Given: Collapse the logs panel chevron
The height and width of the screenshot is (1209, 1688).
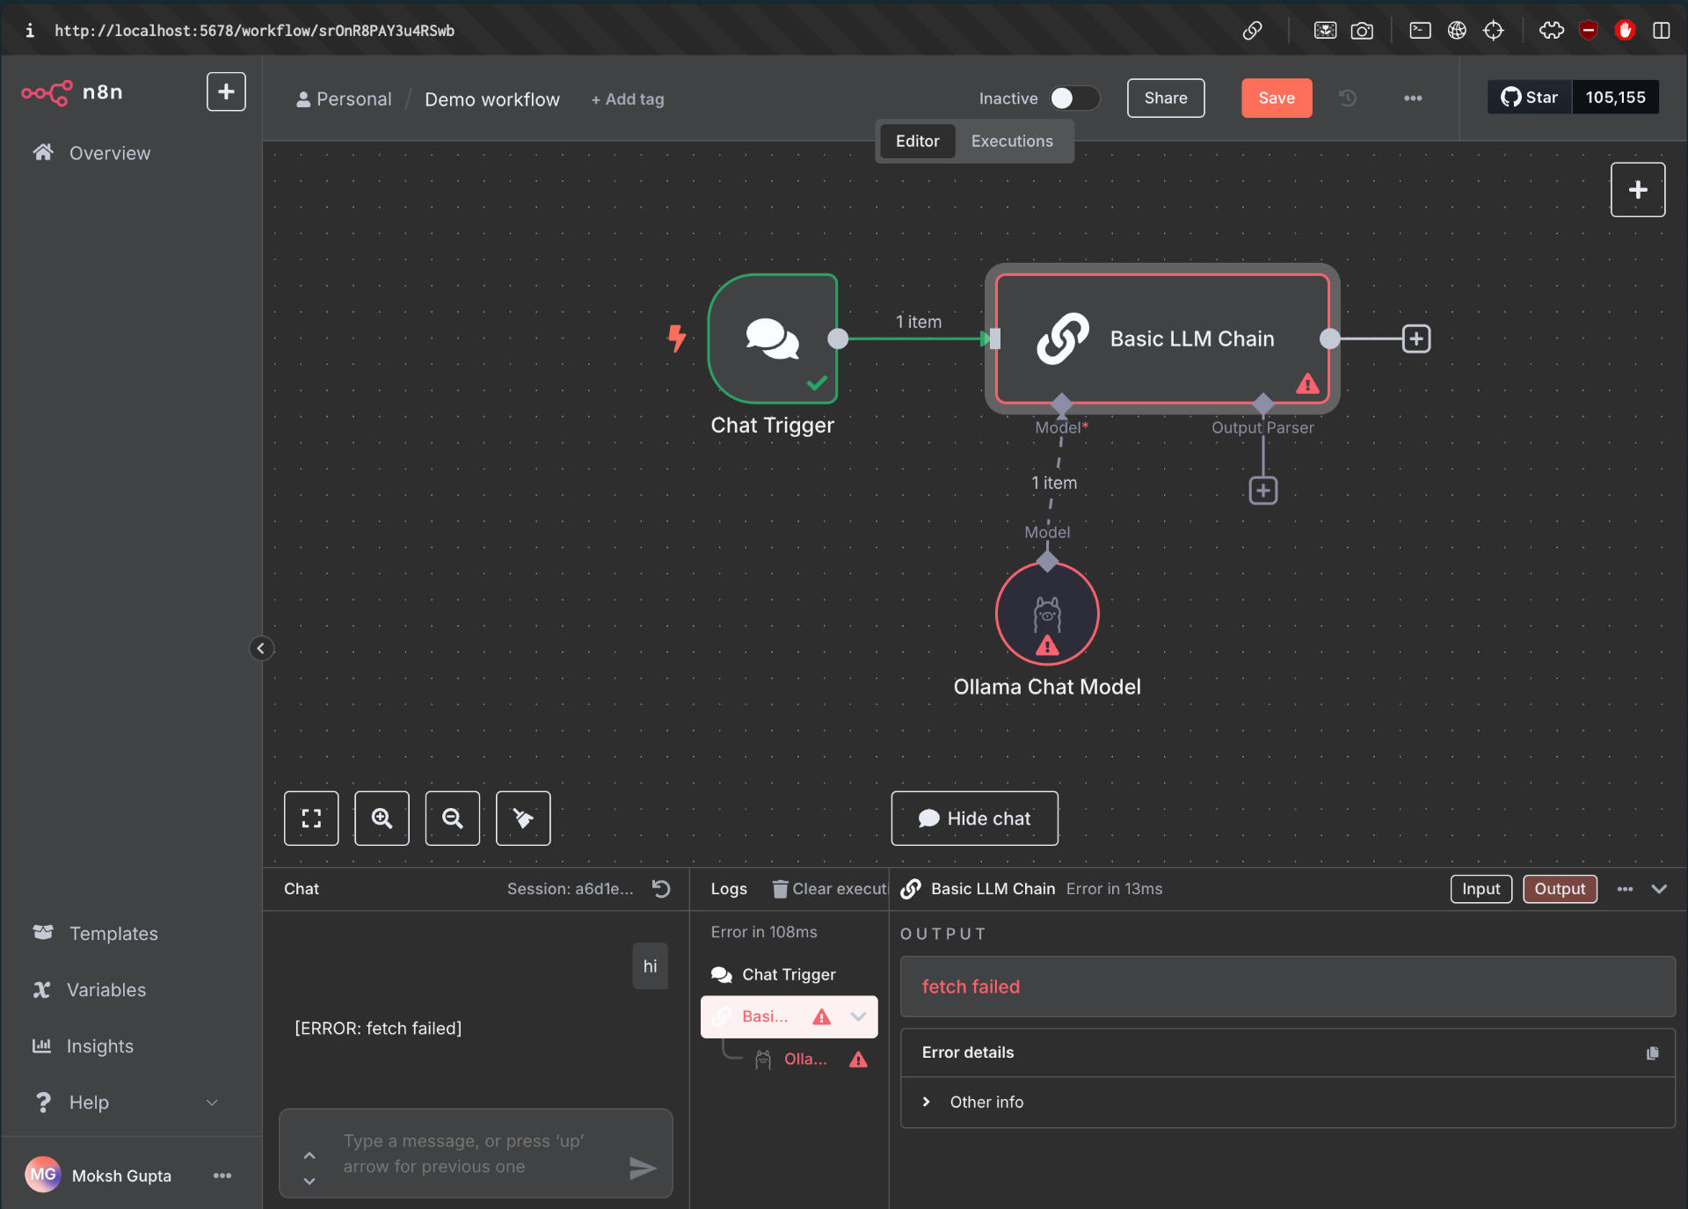Looking at the screenshot, I should pos(1659,889).
